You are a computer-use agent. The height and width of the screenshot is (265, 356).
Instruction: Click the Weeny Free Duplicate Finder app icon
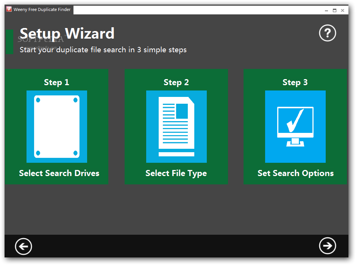[9, 9]
